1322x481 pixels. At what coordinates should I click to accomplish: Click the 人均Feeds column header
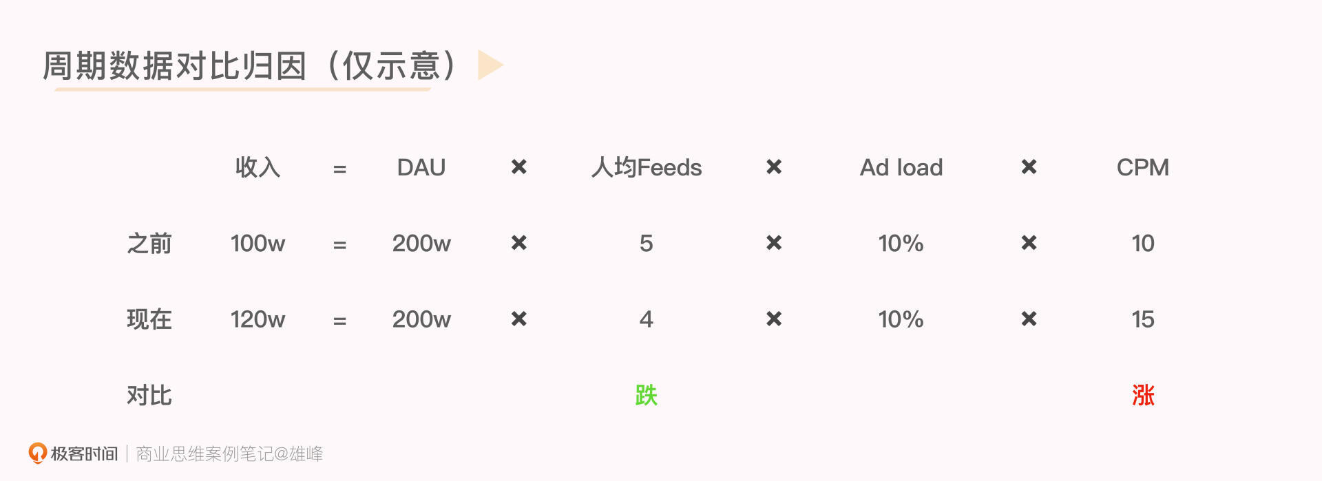tap(647, 167)
